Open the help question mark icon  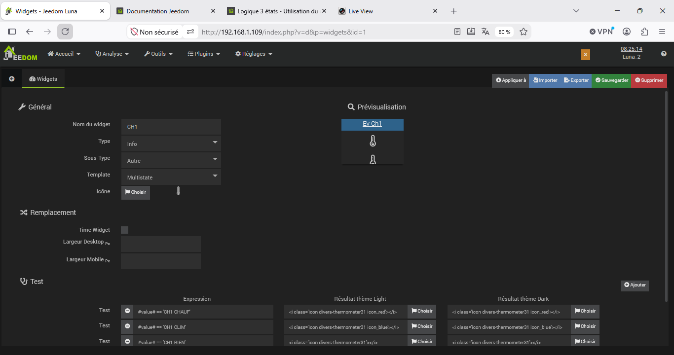click(x=664, y=54)
